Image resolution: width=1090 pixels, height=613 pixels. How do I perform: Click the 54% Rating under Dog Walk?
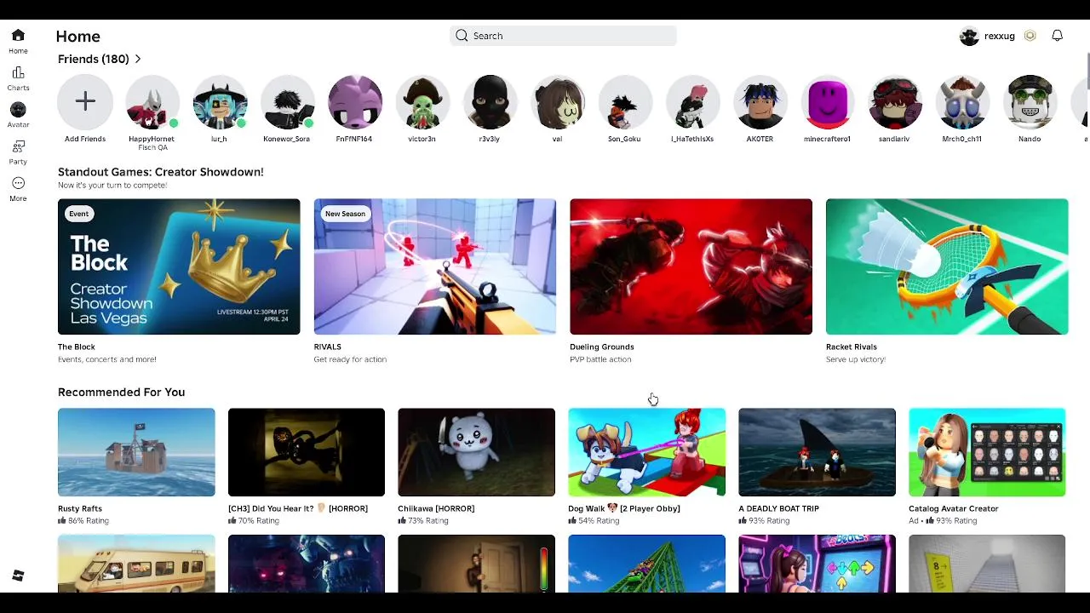click(594, 521)
